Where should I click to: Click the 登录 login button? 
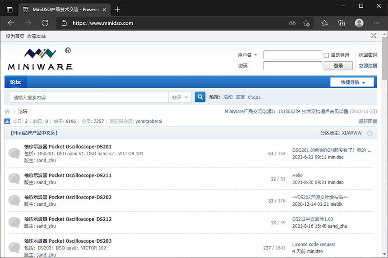[x=338, y=66]
